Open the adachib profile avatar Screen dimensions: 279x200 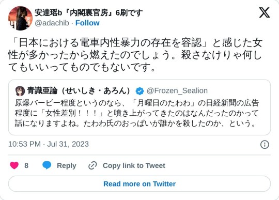coord(20,18)
